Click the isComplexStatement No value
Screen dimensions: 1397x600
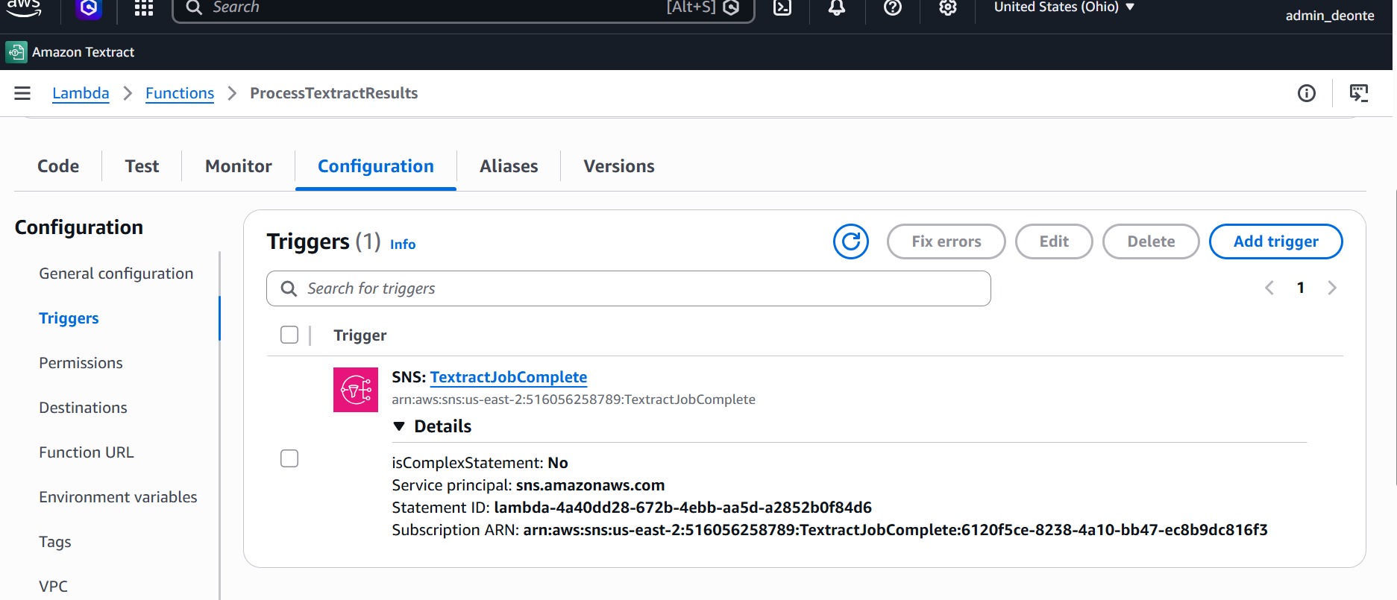[558, 463]
